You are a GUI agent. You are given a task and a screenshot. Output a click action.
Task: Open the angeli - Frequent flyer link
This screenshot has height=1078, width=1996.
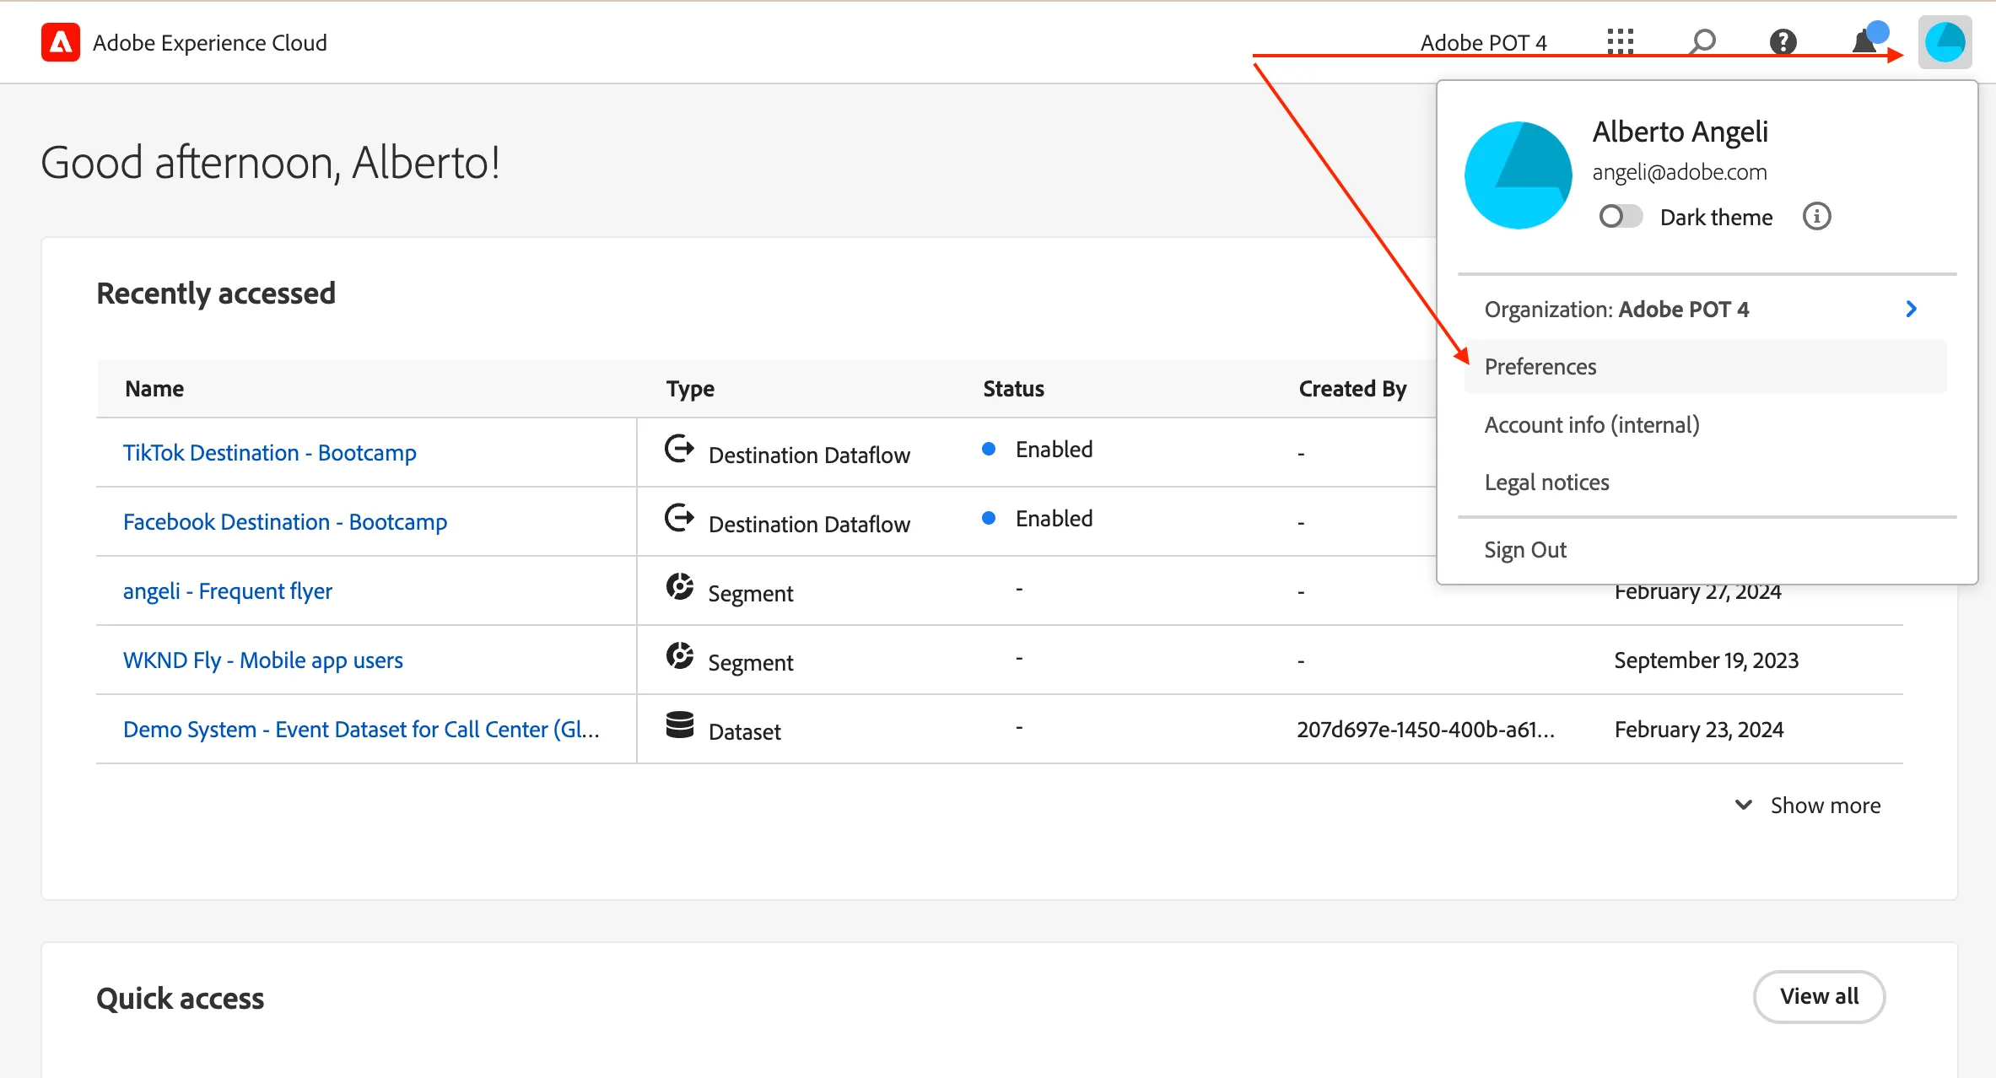(x=228, y=591)
